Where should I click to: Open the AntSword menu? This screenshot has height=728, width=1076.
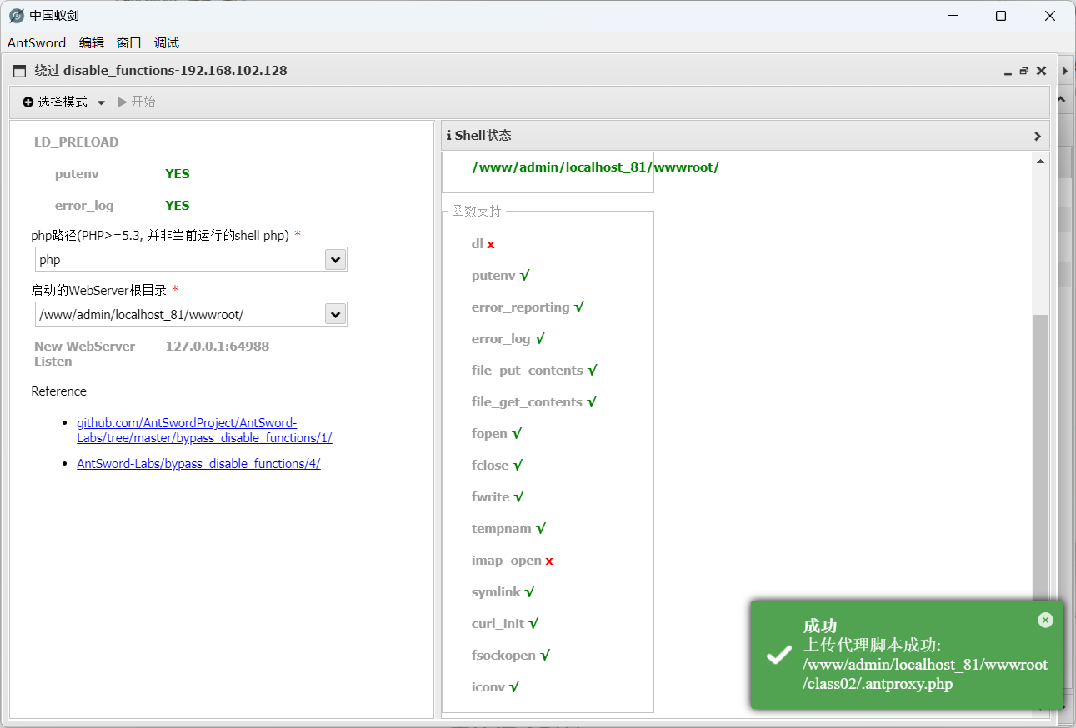pos(37,43)
